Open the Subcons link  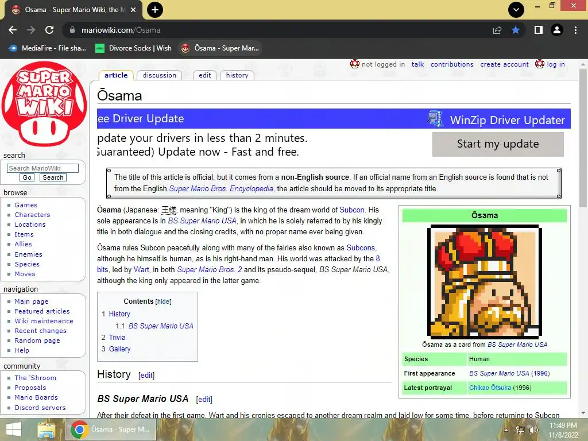[x=361, y=247]
